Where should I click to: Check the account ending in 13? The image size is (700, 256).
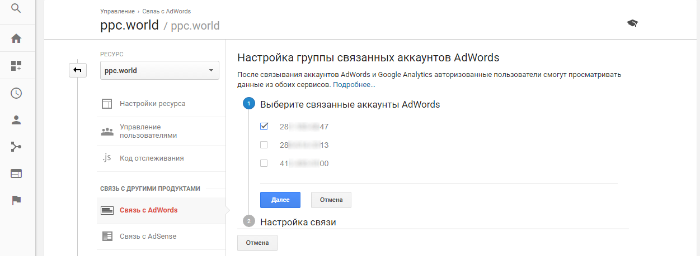tap(264, 145)
